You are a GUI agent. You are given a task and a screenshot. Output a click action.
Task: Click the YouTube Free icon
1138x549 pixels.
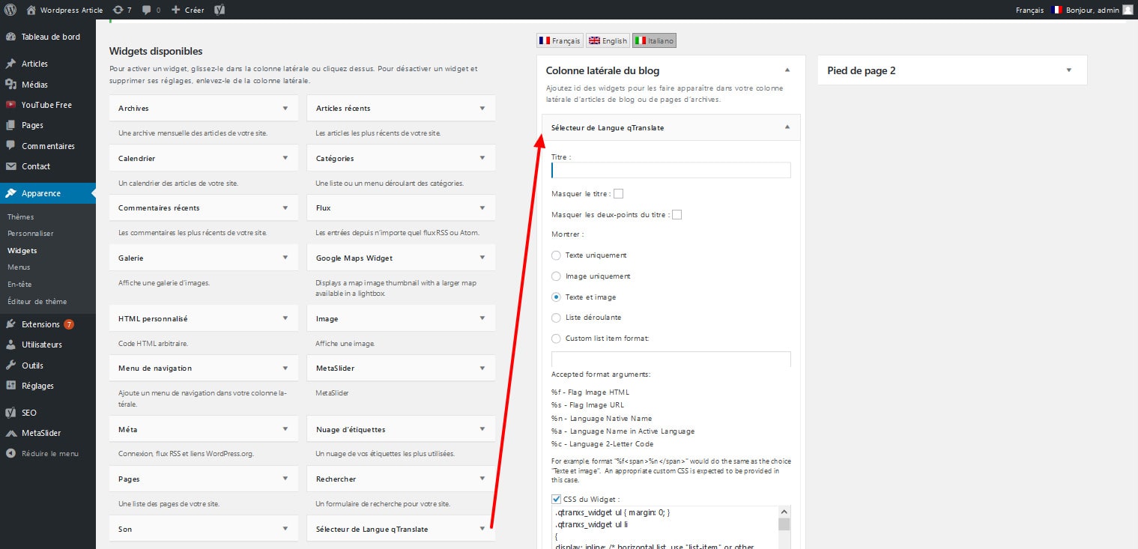(10, 105)
